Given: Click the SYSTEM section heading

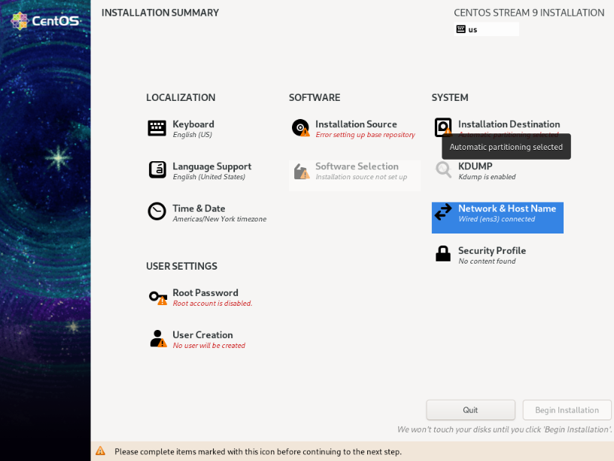Looking at the screenshot, I should click(449, 98).
